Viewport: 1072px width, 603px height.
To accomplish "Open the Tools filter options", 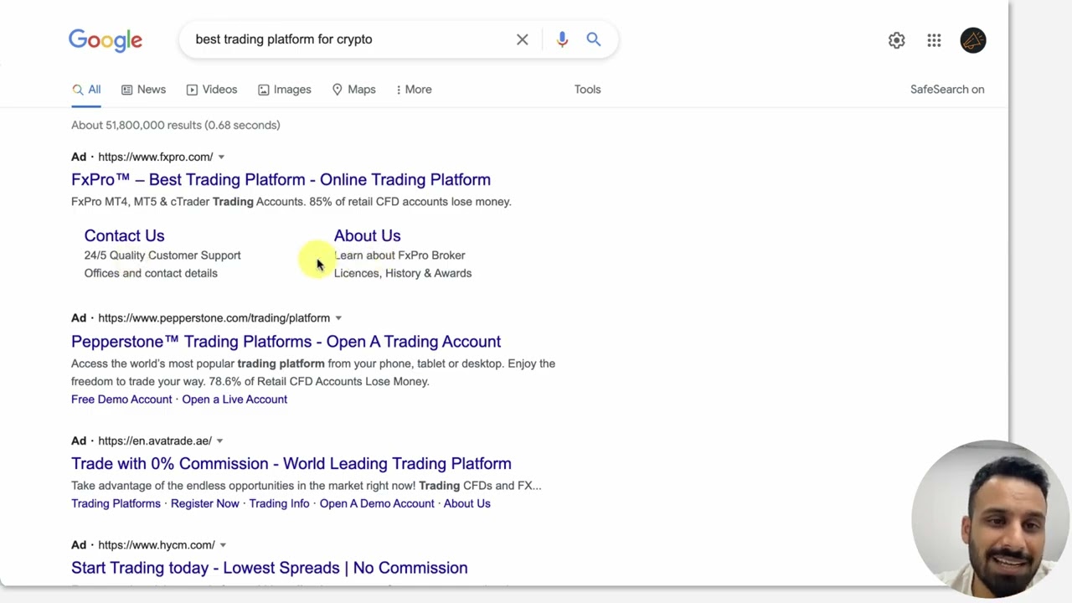I will pyautogui.click(x=587, y=90).
